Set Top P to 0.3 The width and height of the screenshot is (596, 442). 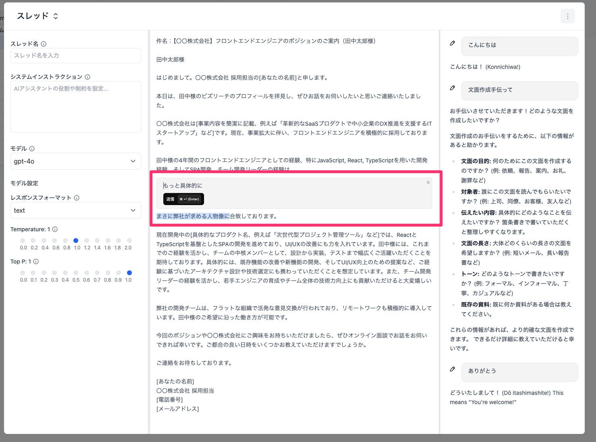[54, 273]
